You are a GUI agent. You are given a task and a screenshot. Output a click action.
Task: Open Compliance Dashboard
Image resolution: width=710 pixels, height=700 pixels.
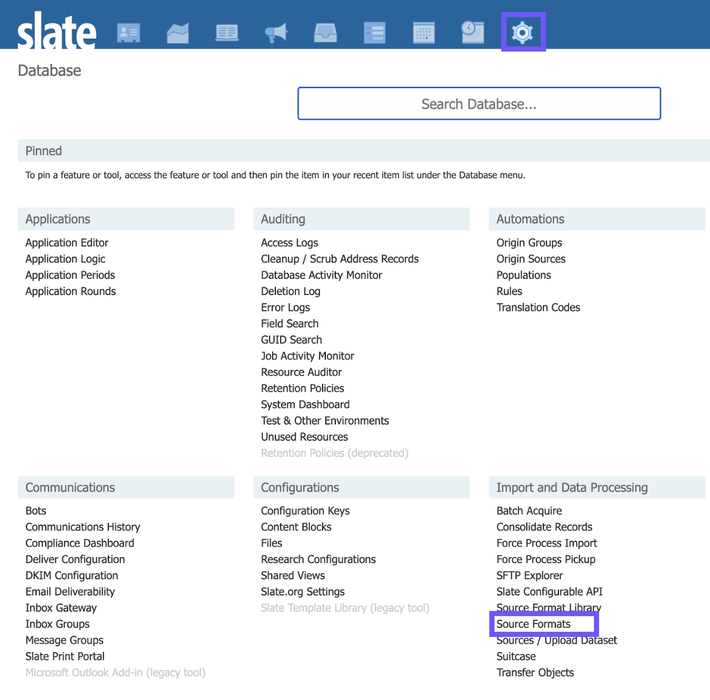pos(80,543)
